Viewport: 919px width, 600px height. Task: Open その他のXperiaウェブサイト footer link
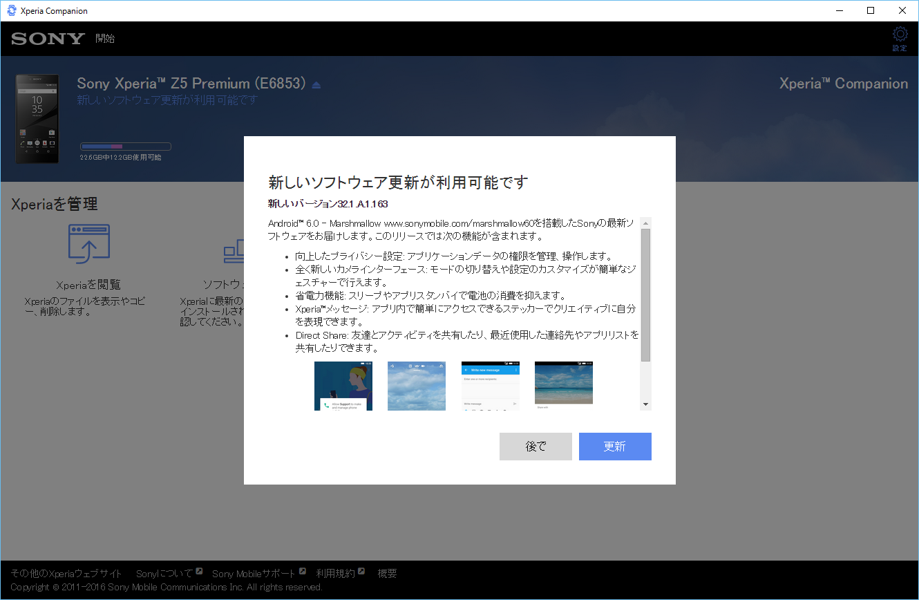(66, 574)
